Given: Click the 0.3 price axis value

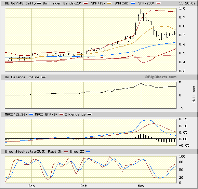Looking at the screenshot, I should tap(182, 71).
